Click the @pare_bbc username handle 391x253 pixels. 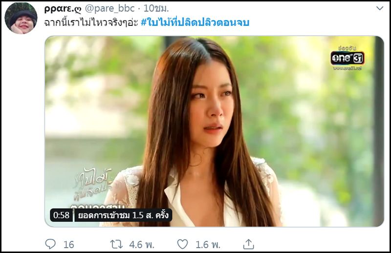click(x=109, y=9)
